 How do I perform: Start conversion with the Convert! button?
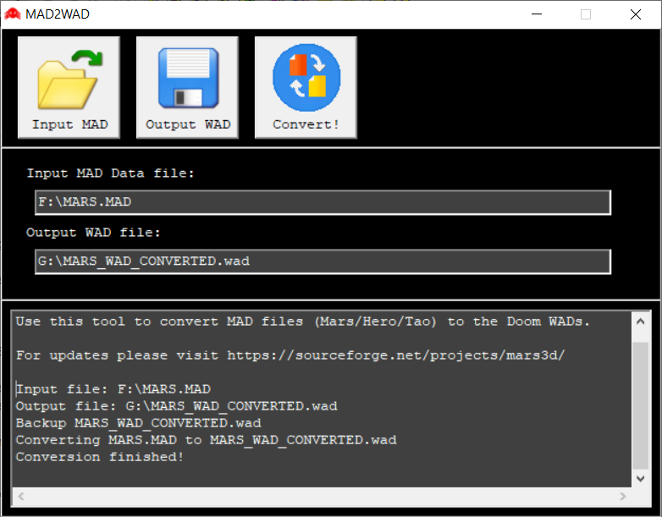[x=306, y=87]
